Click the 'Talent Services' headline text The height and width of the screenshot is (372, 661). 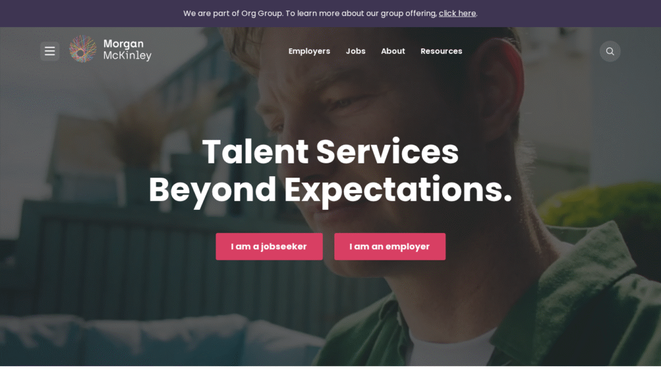330,151
